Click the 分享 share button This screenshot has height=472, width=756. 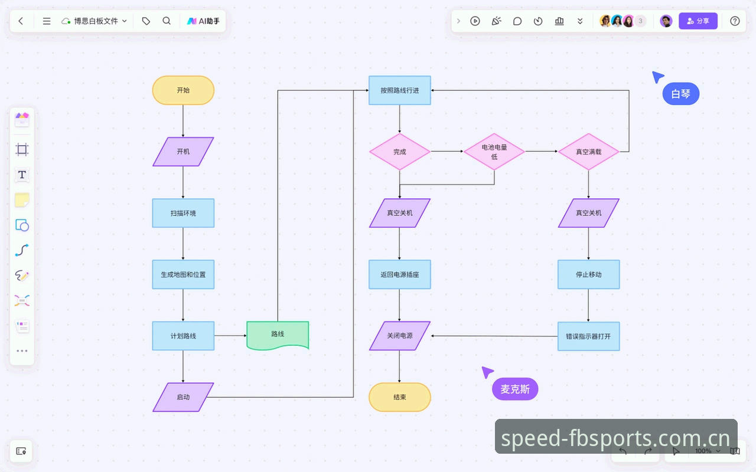click(x=698, y=21)
